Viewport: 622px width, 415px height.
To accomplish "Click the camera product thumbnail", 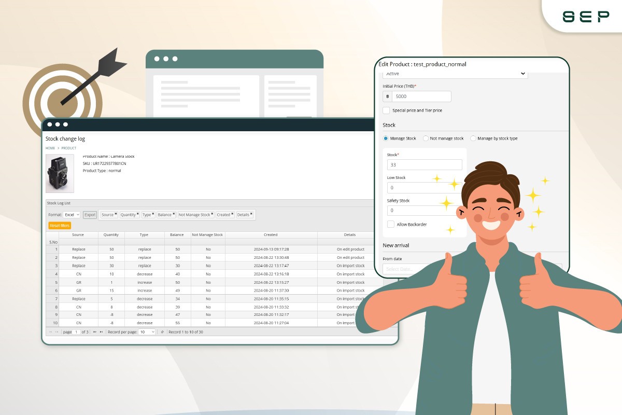I will [60, 173].
